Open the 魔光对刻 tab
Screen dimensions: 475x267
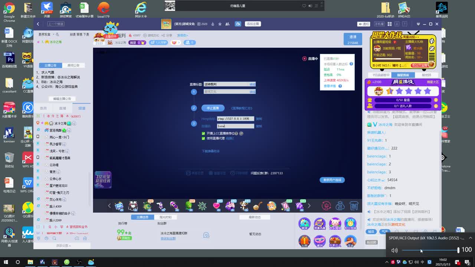pyautogui.click(x=165, y=217)
